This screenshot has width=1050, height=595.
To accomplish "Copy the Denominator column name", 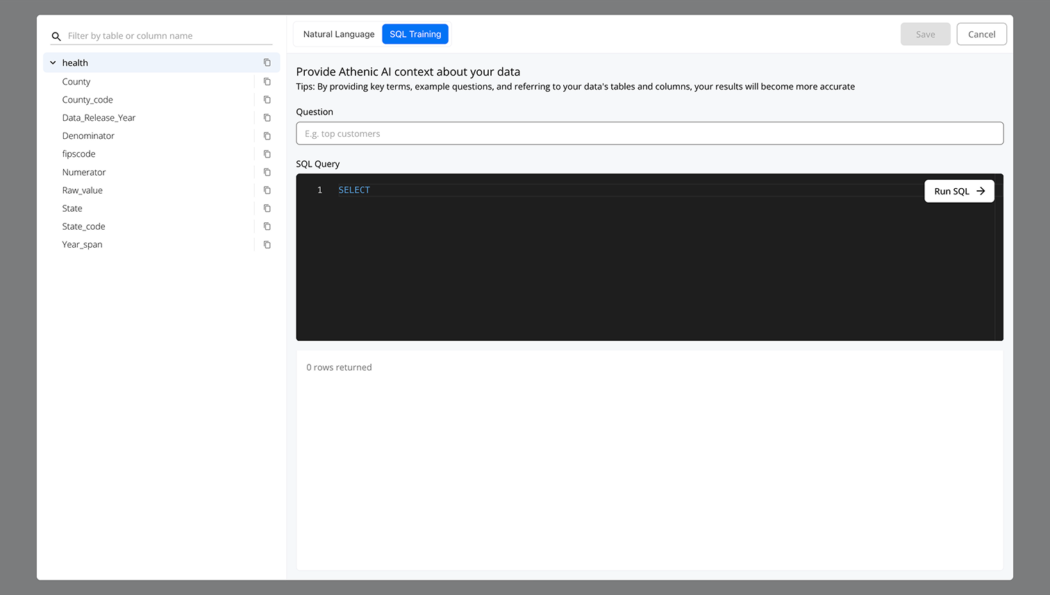I will coord(267,136).
